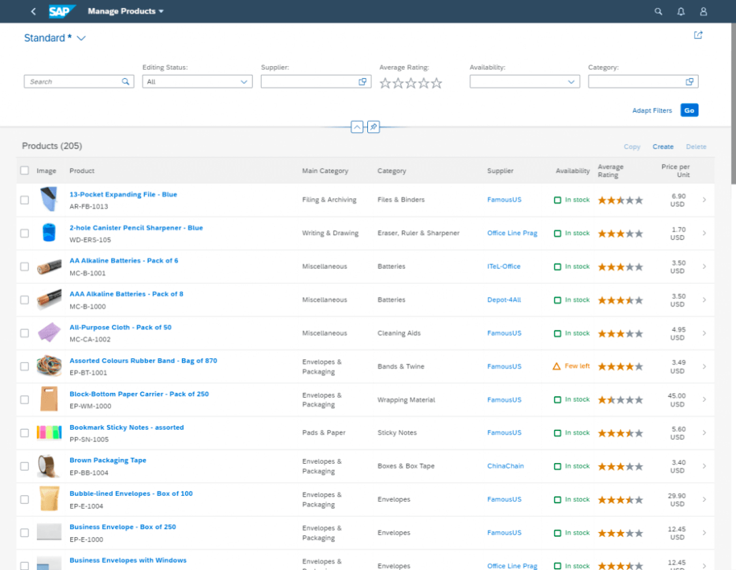This screenshot has height=570, width=736.
Task: Click the Product column header
Action: pos(82,171)
